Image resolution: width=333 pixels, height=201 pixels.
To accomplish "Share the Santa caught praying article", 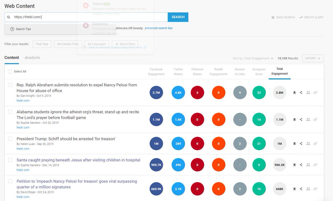I will point(301,165).
